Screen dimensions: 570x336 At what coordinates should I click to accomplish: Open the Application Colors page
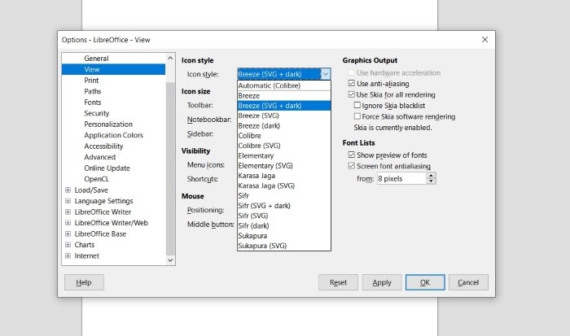point(113,135)
